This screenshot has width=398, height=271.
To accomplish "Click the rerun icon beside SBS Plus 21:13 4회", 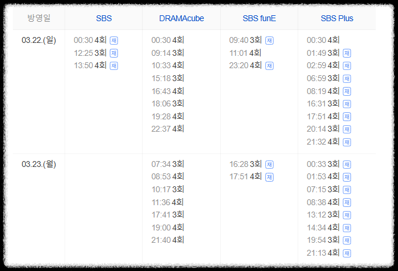I will point(347,253).
